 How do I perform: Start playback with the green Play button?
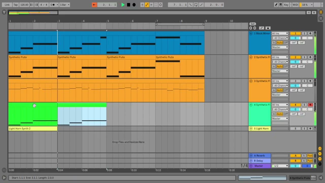(x=123, y=5)
